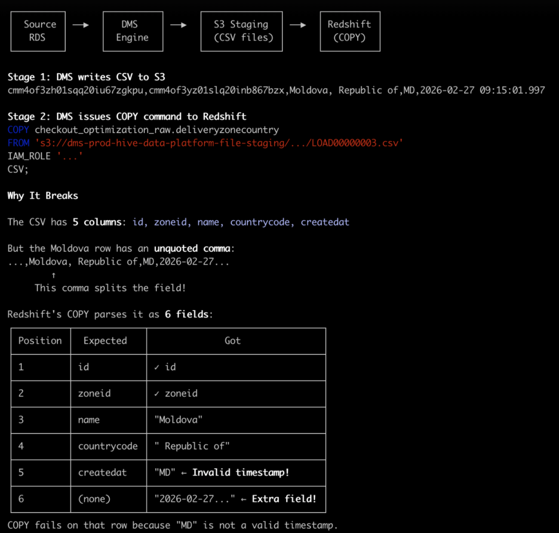Click the up arrow under the unquoted comma
559x533 pixels.
pos(54,275)
